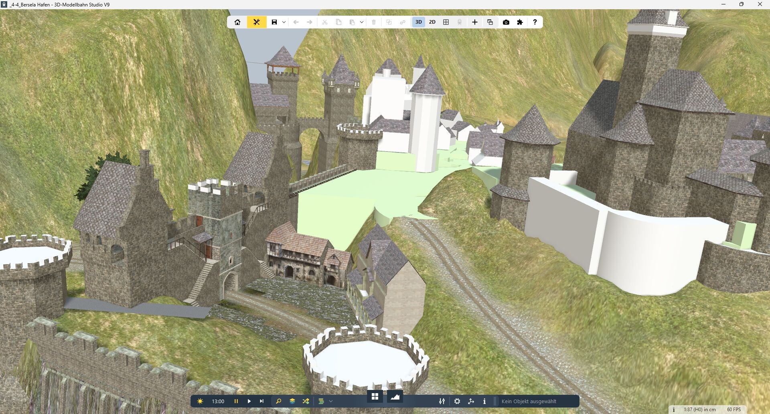Viewport: 770px width, 414px height.
Task: Click the grid layout view icon
Action: (x=446, y=22)
